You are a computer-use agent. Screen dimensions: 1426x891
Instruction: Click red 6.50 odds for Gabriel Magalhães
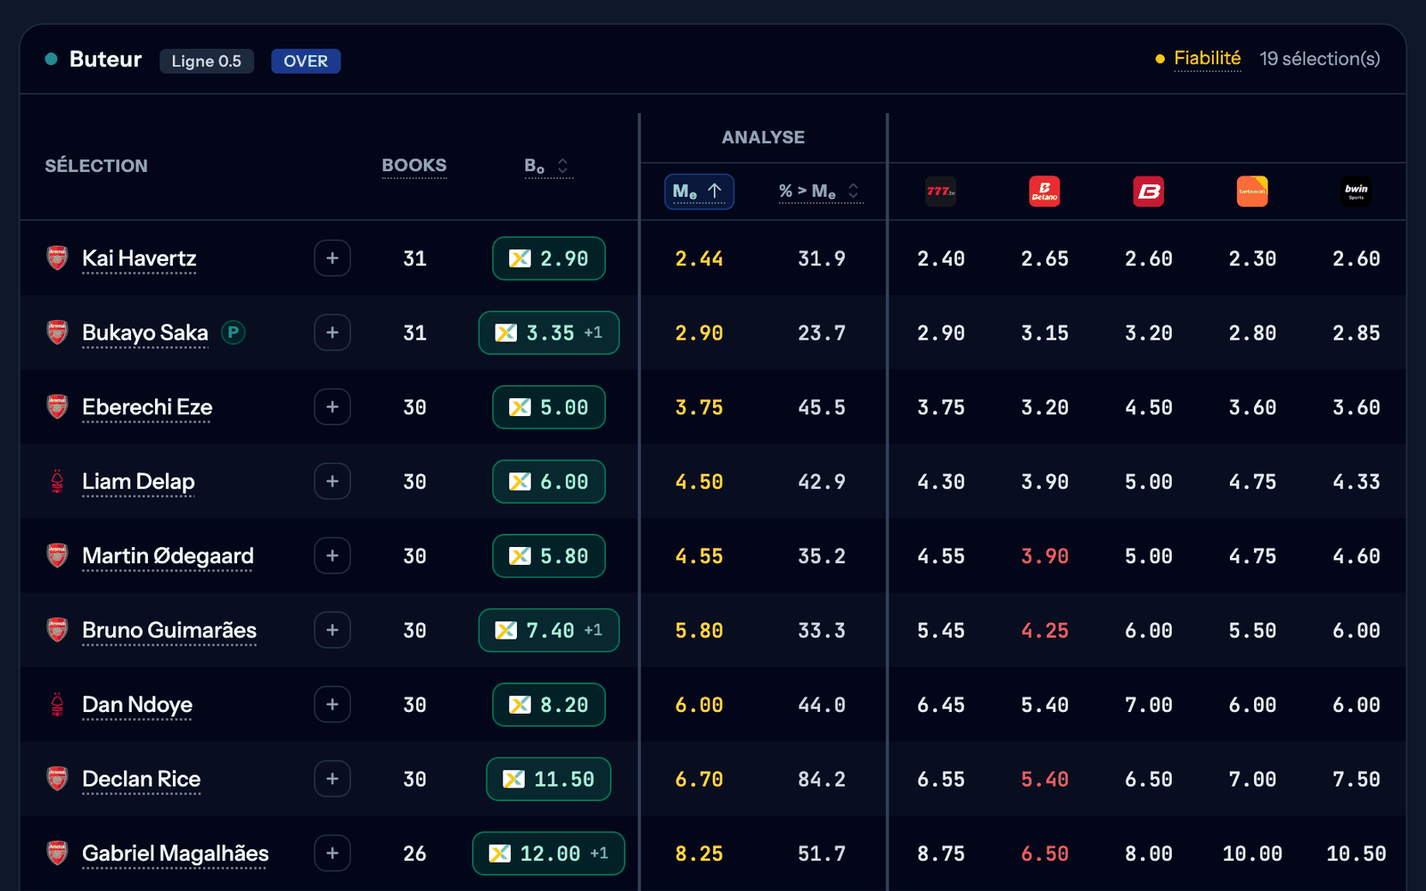point(1045,854)
